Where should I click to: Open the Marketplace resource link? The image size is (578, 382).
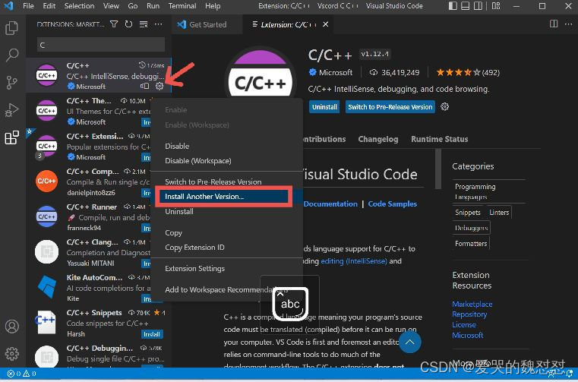[472, 304]
